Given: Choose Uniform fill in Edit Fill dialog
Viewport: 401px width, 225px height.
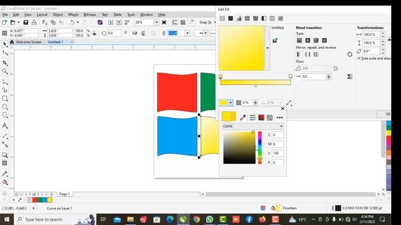Looking at the screenshot, I should tap(231, 18).
